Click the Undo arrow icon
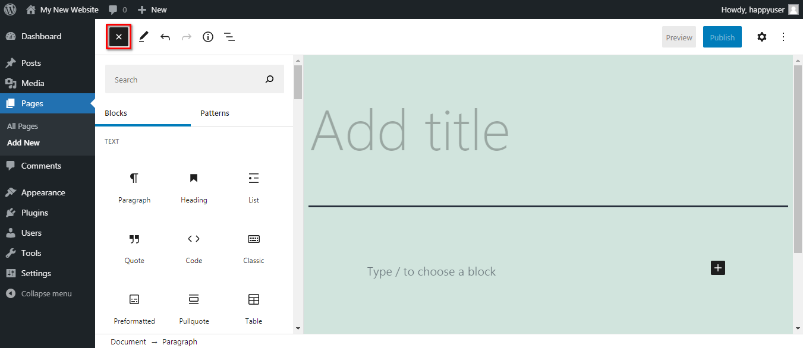This screenshot has width=803, height=348. pyautogui.click(x=165, y=37)
